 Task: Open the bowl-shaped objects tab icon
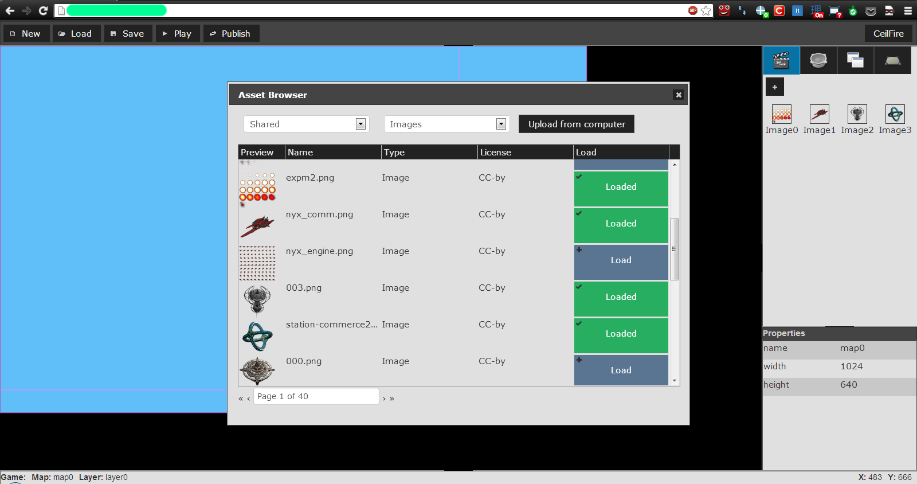pos(818,60)
